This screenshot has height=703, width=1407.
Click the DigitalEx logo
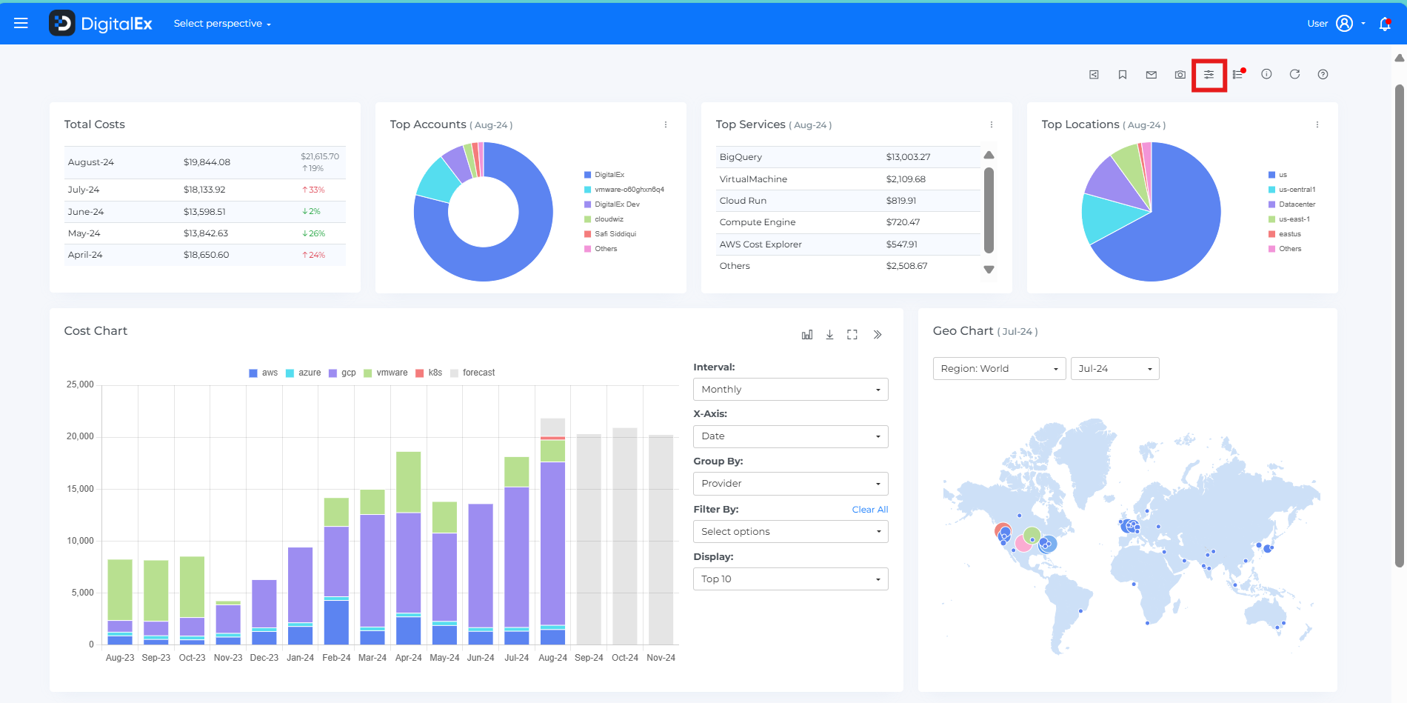(x=101, y=24)
